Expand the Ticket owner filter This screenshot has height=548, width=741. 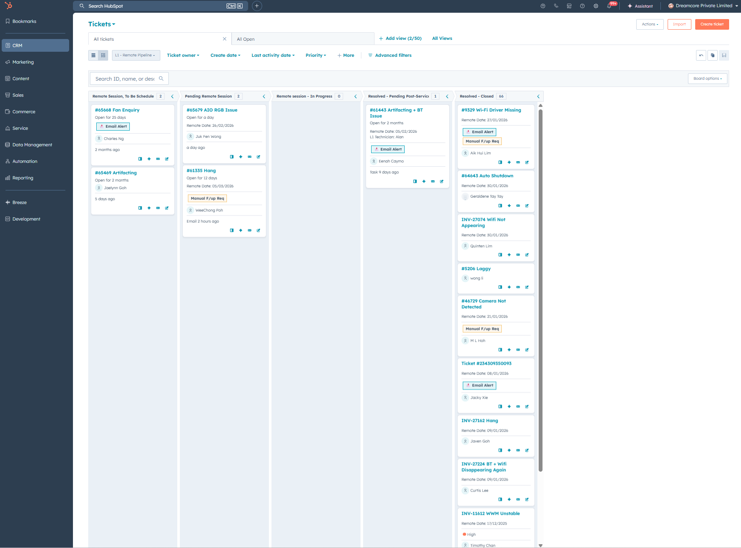coord(183,56)
